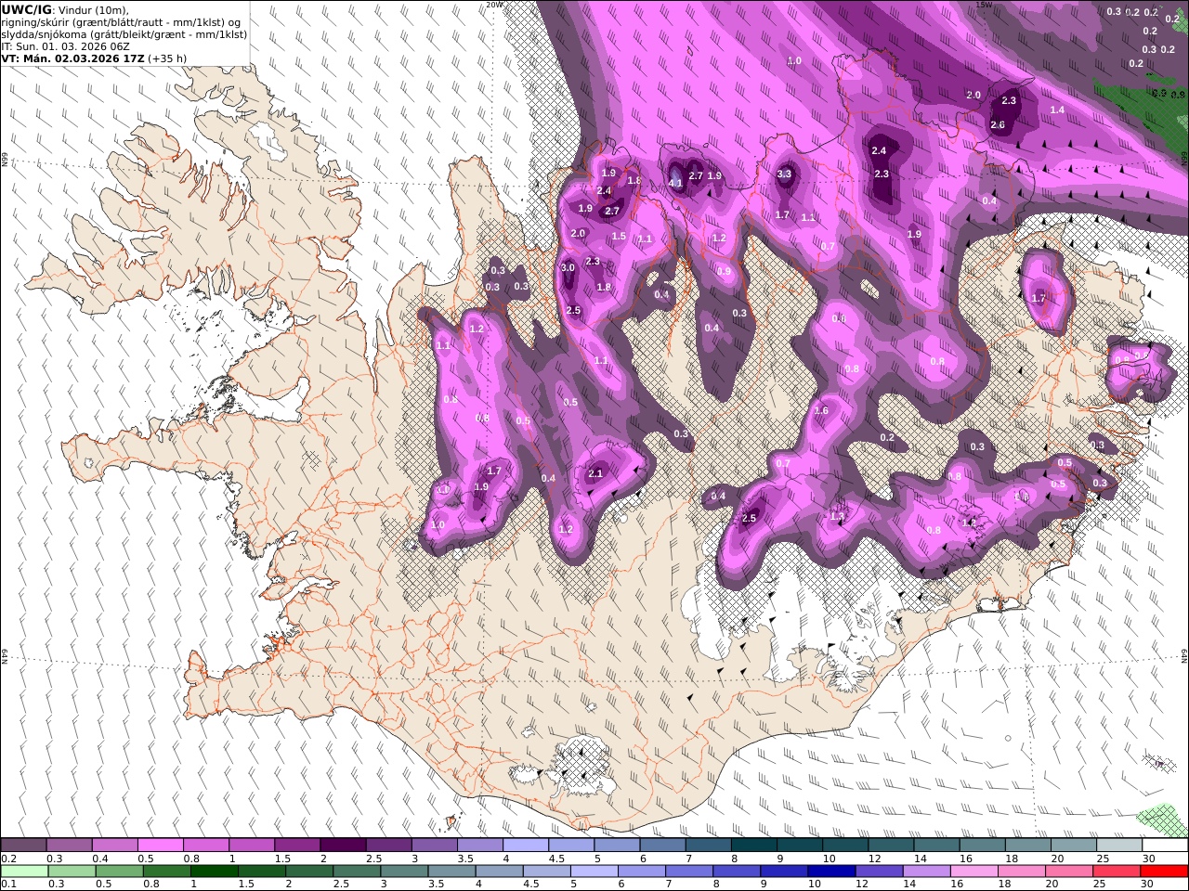This screenshot has width=1189, height=891.
Task: Click the upper-scale swatch between 0.3 and 0.4
Action: point(69,845)
